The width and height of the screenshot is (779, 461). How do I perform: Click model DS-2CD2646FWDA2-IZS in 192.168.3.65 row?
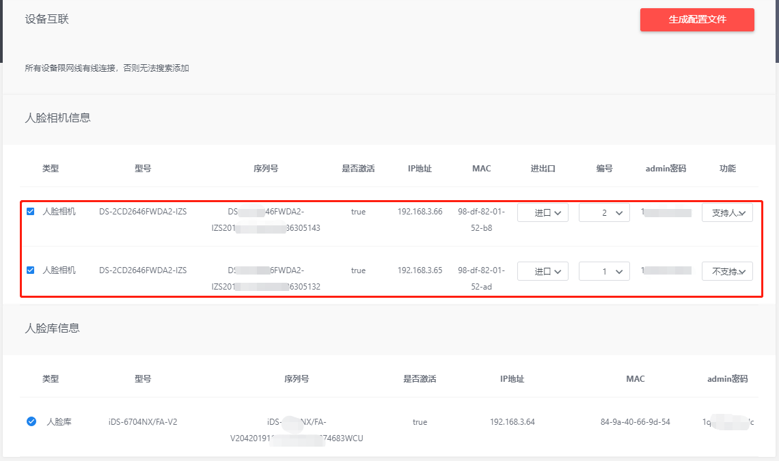(143, 270)
